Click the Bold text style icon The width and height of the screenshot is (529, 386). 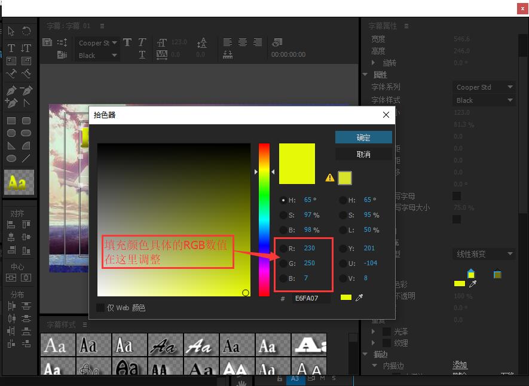point(127,42)
